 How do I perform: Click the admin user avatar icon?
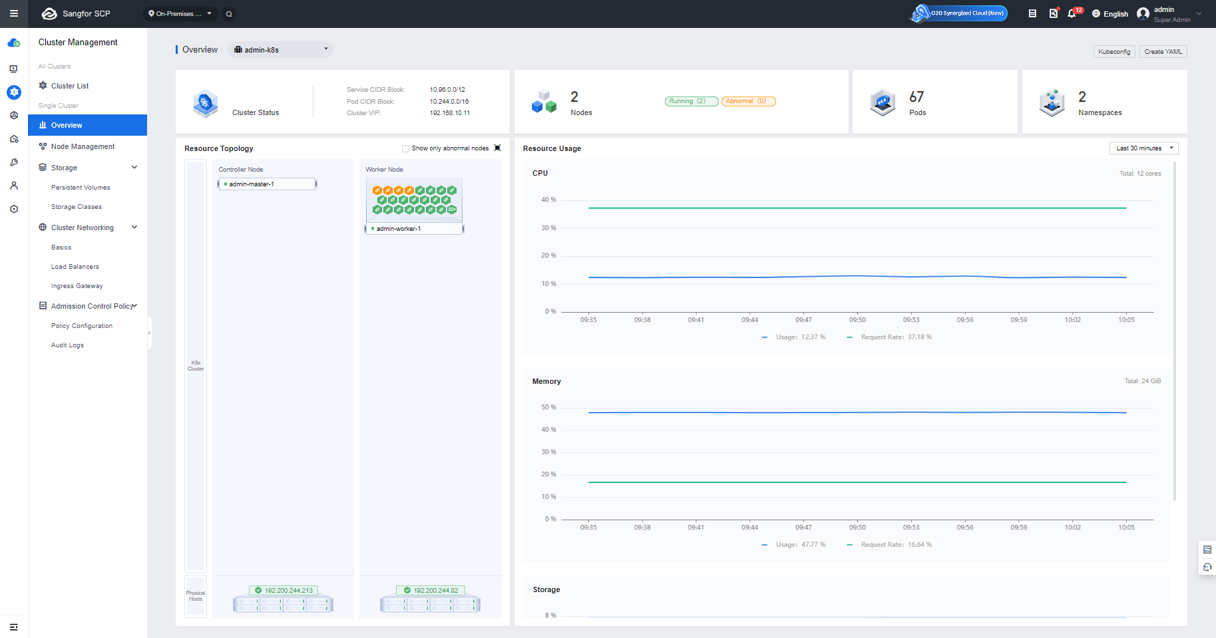[1143, 13]
